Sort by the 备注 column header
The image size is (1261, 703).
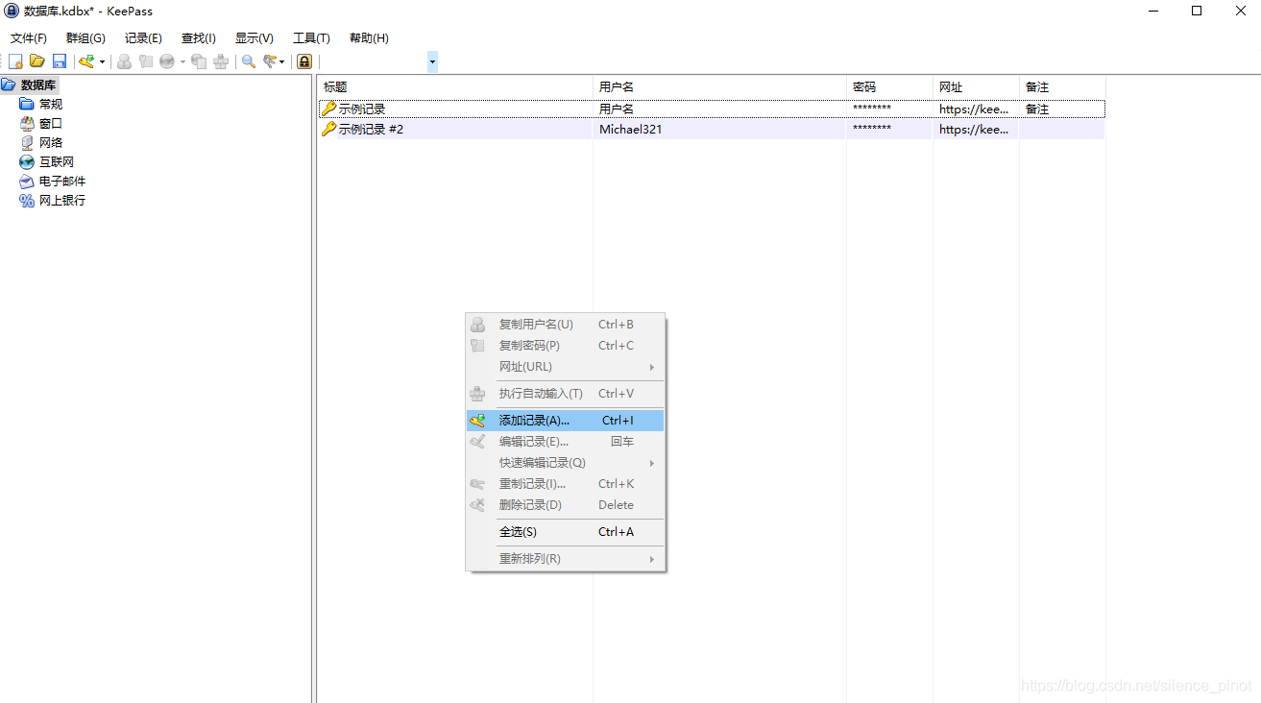[1062, 86]
